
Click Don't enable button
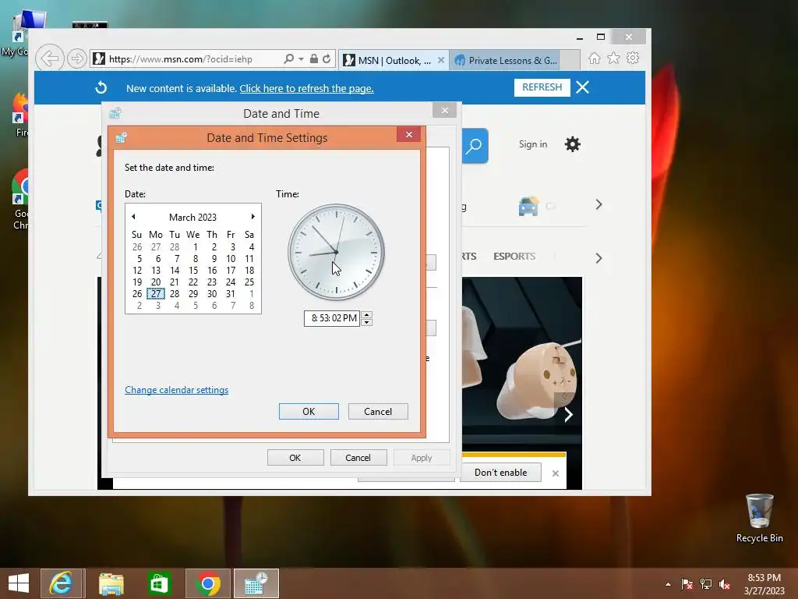click(500, 473)
